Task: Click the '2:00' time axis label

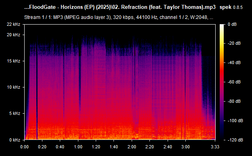Action: pyautogui.click(x=132, y=147)
